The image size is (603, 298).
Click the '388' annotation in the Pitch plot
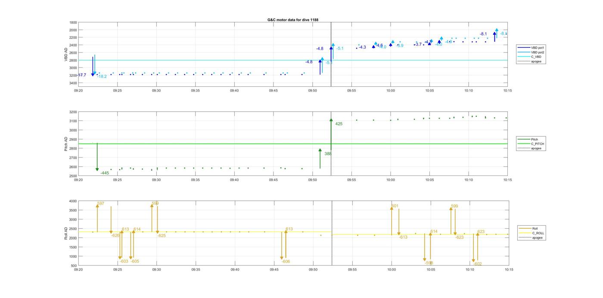pyautogui.click(x=328, y=154)
